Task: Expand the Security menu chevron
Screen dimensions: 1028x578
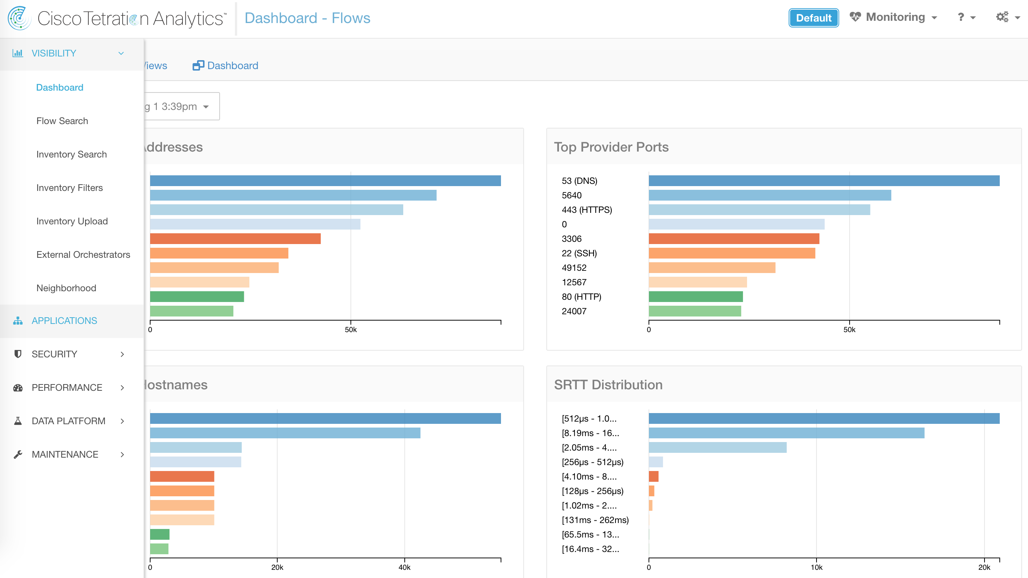Action: pos(122,354)
